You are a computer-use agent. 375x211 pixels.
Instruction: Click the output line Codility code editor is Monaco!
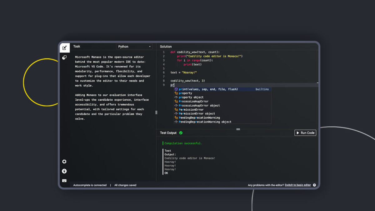190,158
